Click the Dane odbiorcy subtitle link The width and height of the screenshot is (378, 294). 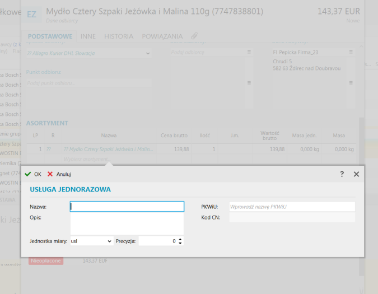[62, 21]
